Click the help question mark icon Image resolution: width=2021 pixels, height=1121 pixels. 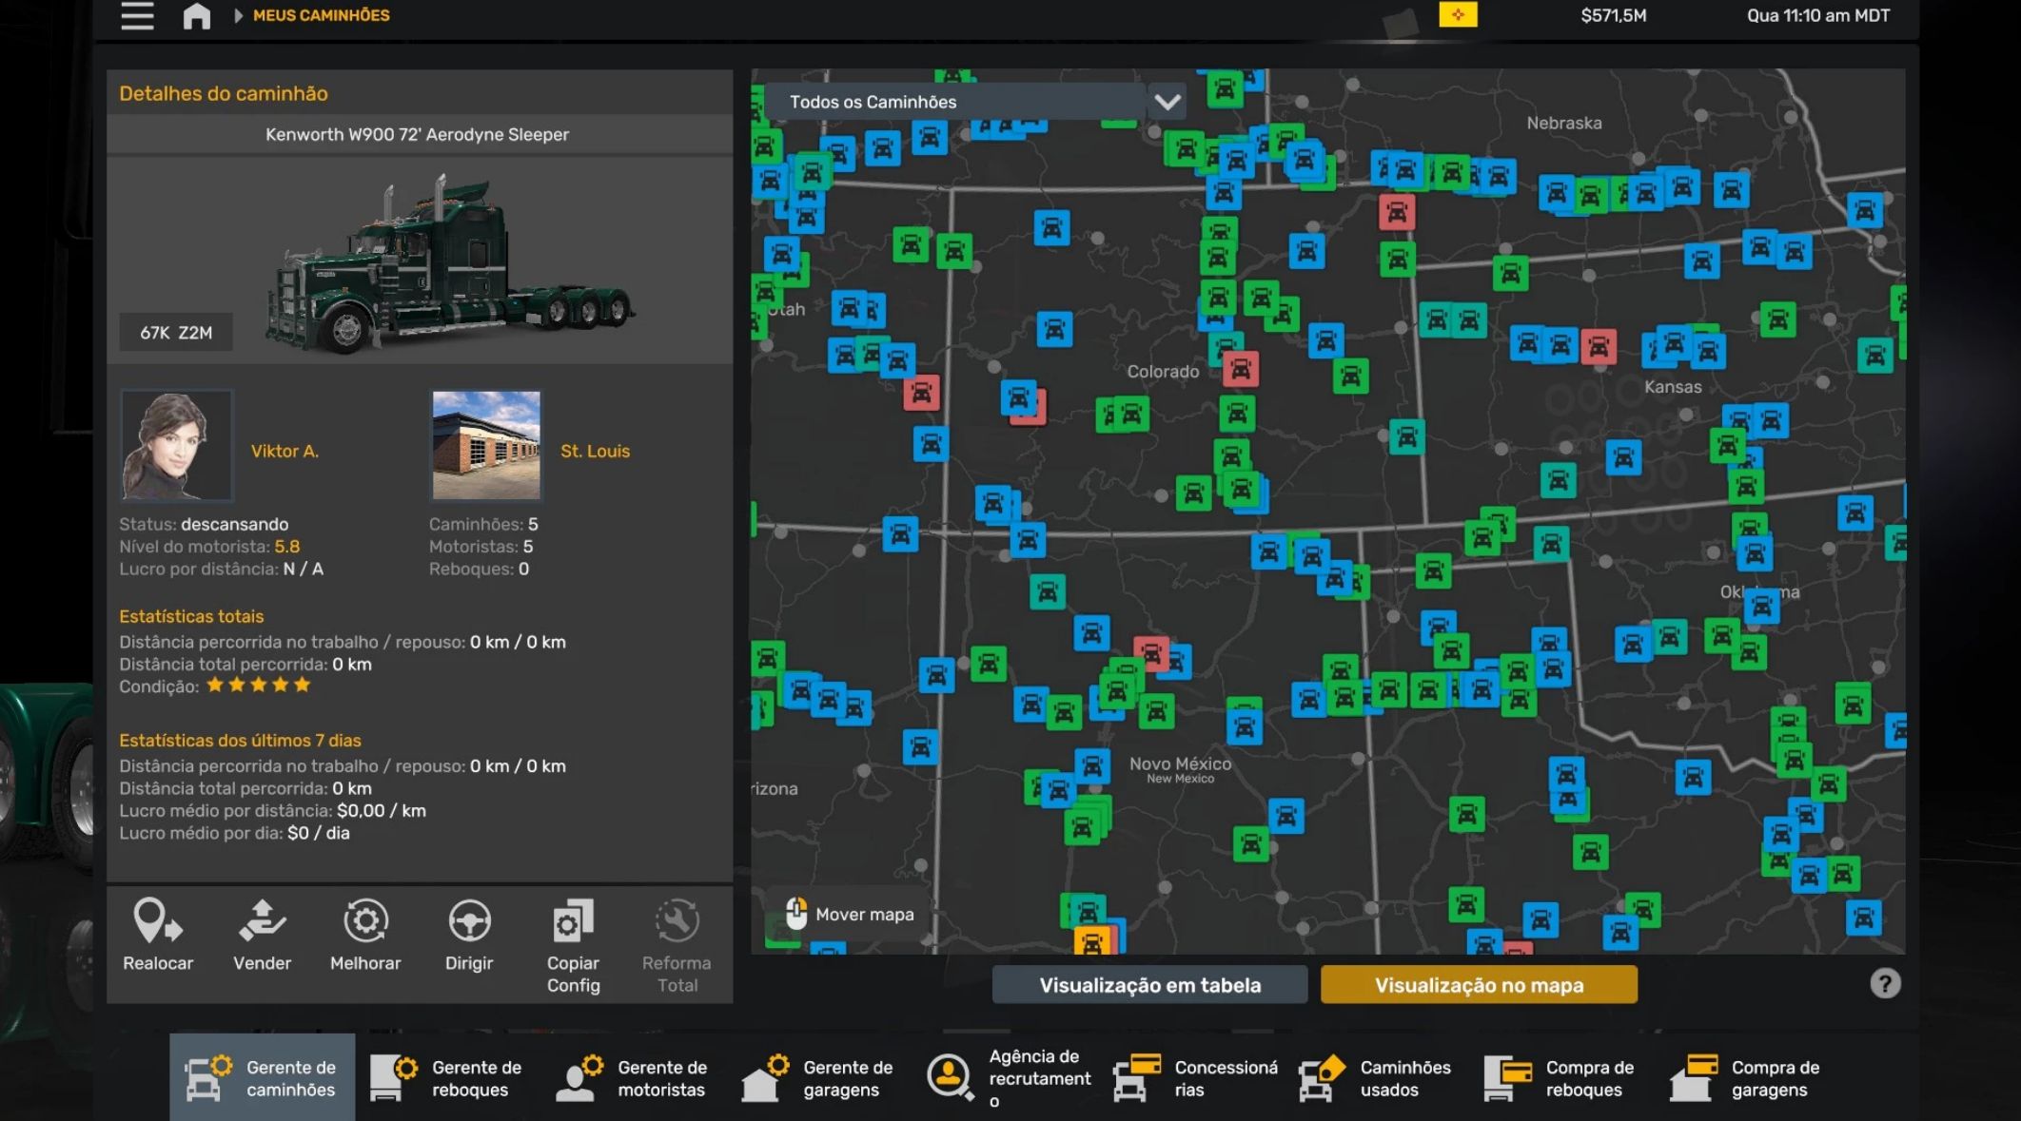coord(1884,983)
